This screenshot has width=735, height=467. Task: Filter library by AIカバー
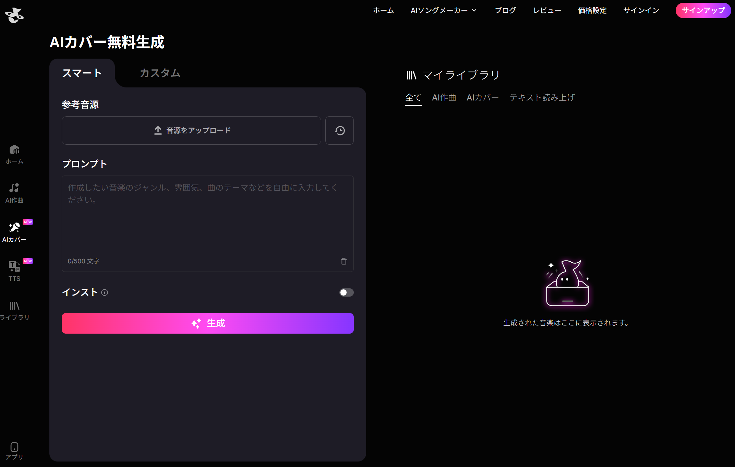point(482,97)
